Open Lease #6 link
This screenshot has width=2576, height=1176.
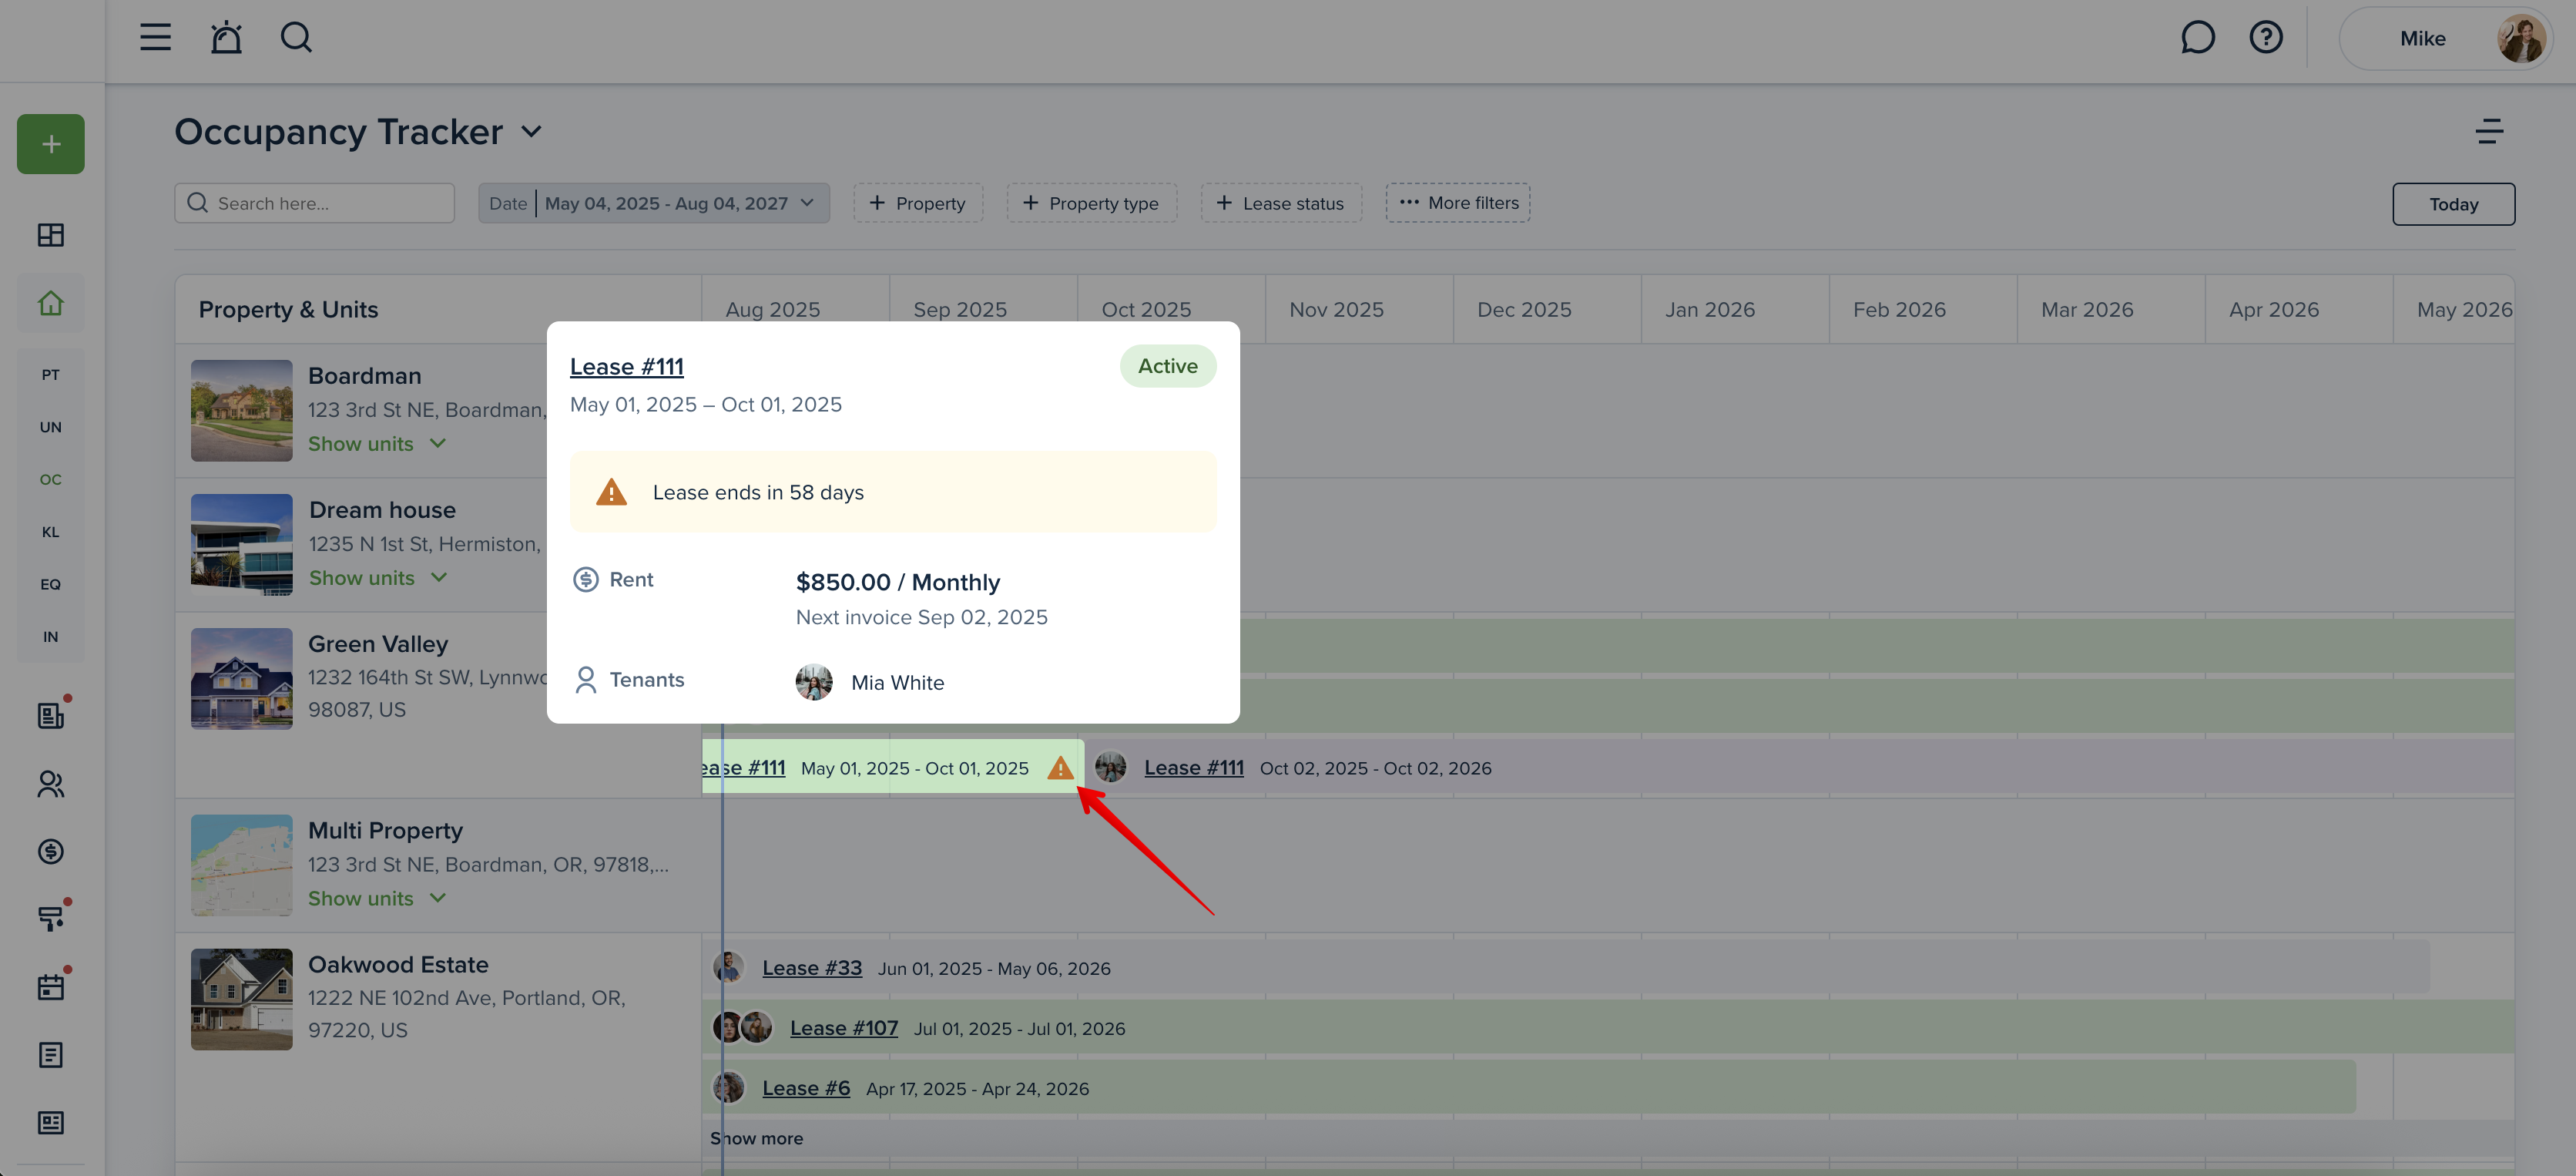click(x=806, y=1089)
